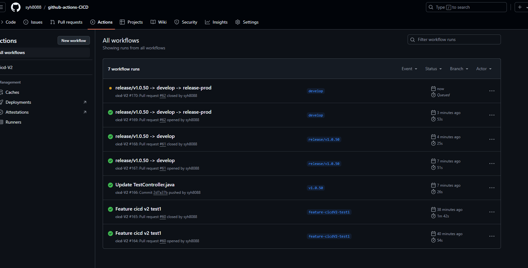Open three-dot menu for run #166
Screen dimensions: 528x268
coord(492,188)
